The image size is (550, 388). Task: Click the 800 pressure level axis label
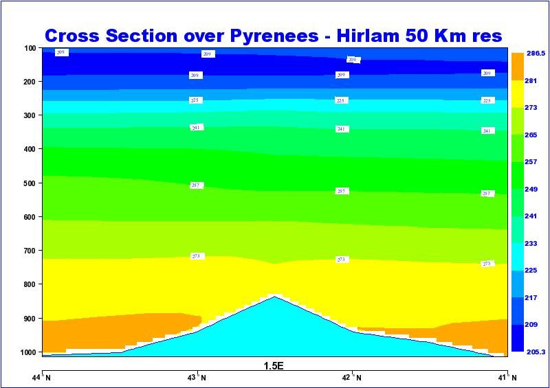[30, 284]
